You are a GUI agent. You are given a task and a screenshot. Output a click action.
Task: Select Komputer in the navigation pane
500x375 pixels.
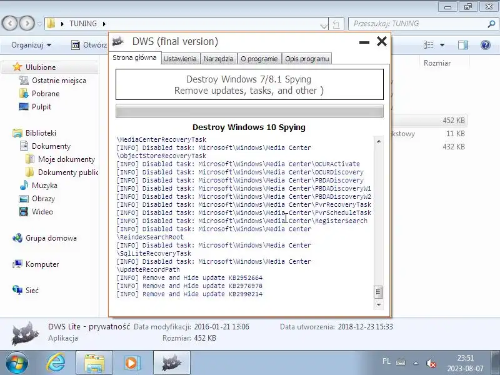[x=42, y=264]
